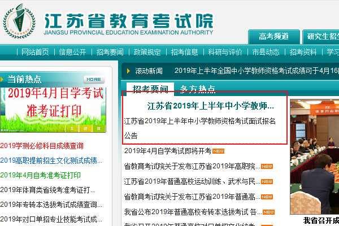Viewport: 339px width, 226px height.
Task: Click the 2019年4月自学考试准考证打印 banner image
Action: (53, 110)
